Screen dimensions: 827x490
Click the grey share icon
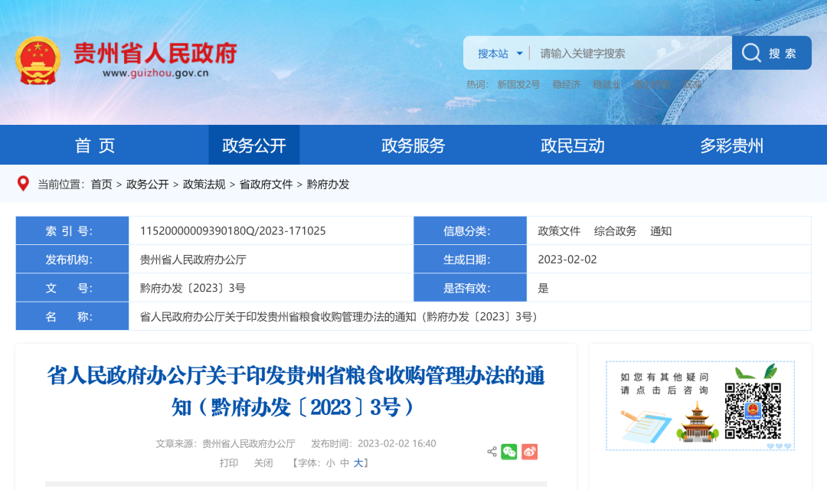point(492,452)
